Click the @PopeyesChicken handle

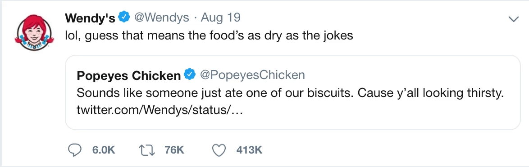[x=252, y=75]
